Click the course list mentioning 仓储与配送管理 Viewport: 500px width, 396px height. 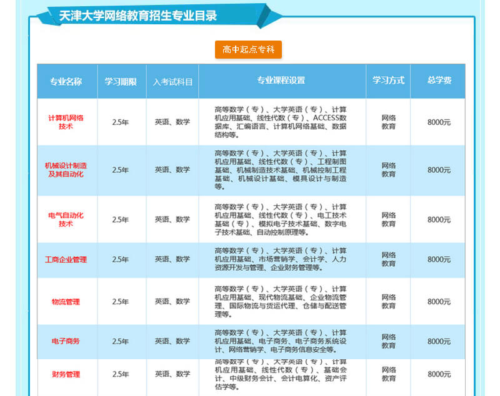click(281, 302)
